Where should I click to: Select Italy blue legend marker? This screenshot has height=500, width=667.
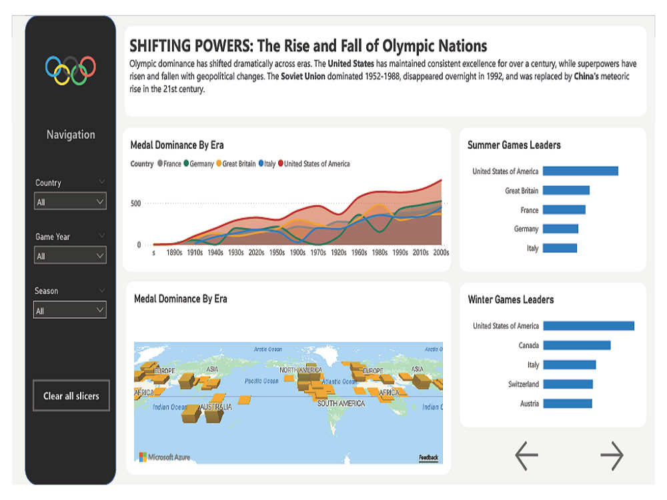[261, 163]
